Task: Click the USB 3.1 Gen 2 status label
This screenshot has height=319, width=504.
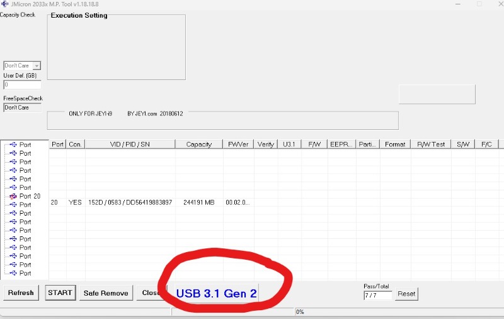Action: [x=216, y=293]
